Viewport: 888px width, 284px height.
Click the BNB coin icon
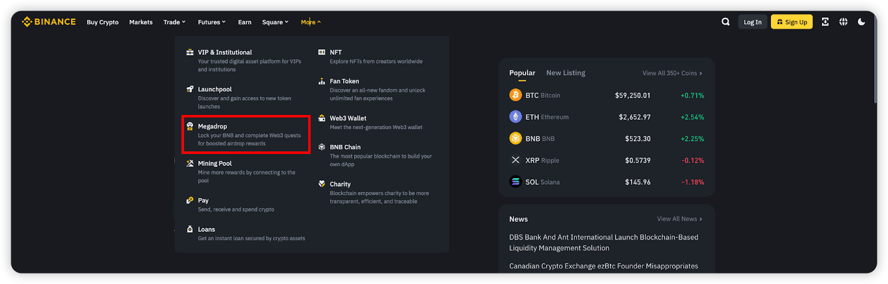tap(516, 139)
